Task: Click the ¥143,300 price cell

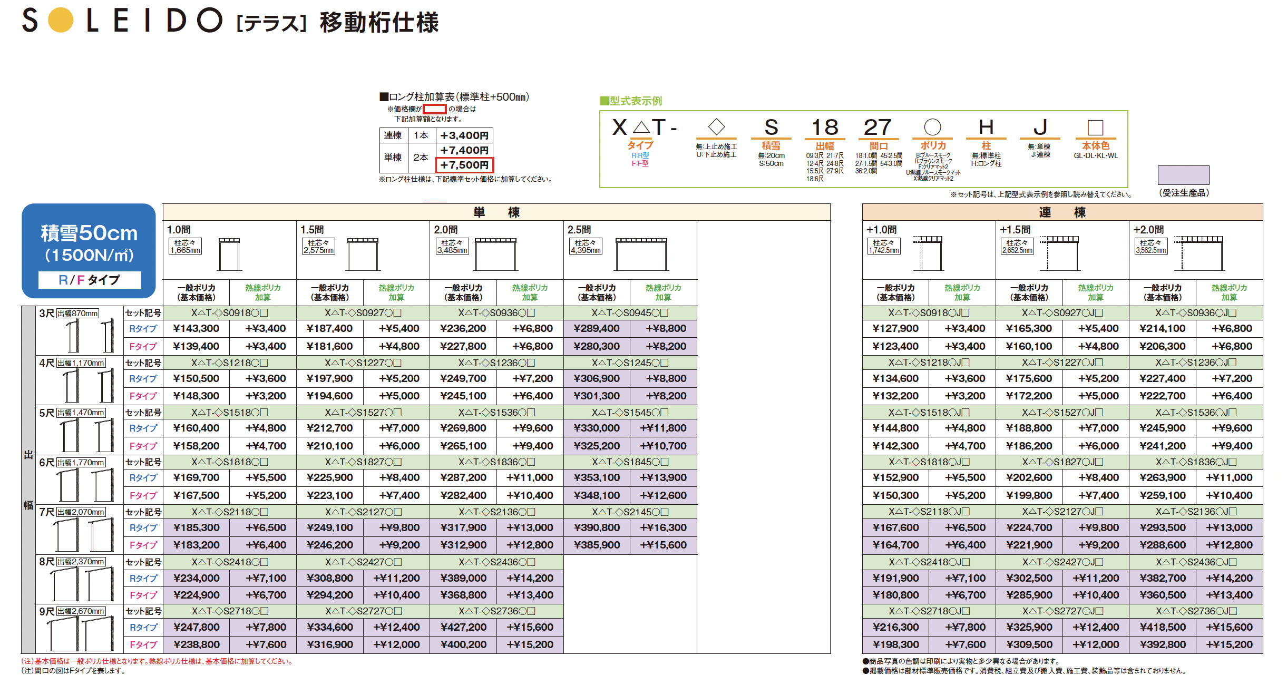Action: 196,329
